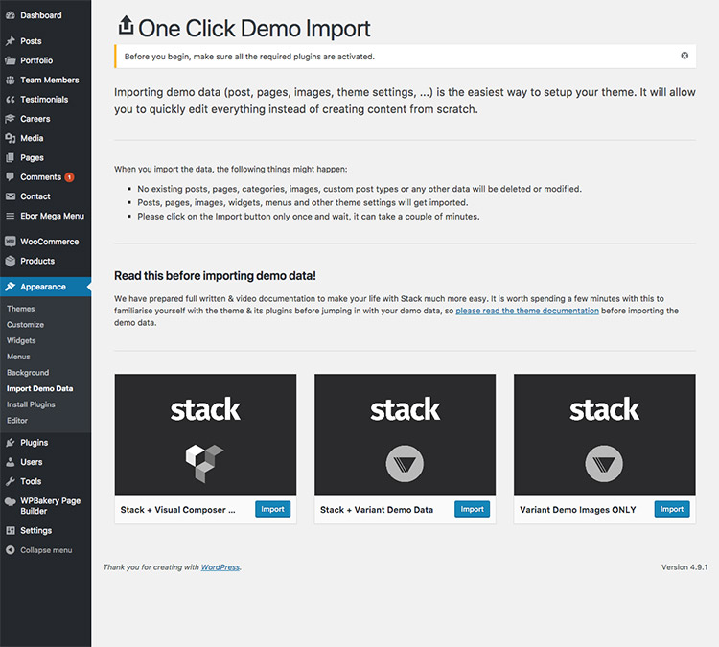Image resolution: width=719 pixels, height=647 pixels.
Task: Click the Posts pushpin icon
Action: click(10, 41)
